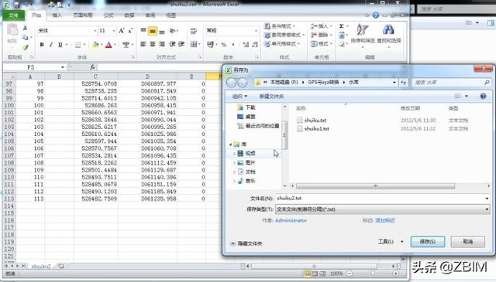Image resolution: width=496 pixels, height=282 pixels.
Task: Click the Name (名称) column header
Action: (301, 108)
